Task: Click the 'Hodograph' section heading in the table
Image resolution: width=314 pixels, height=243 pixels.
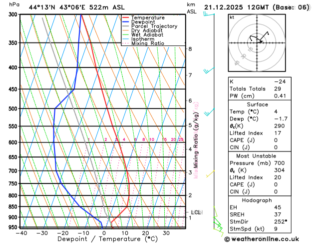Action: (257, 200)
